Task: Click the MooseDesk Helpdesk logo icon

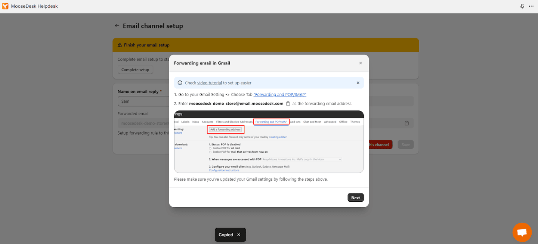Action: pyautogui.click(x=5, y=6)
